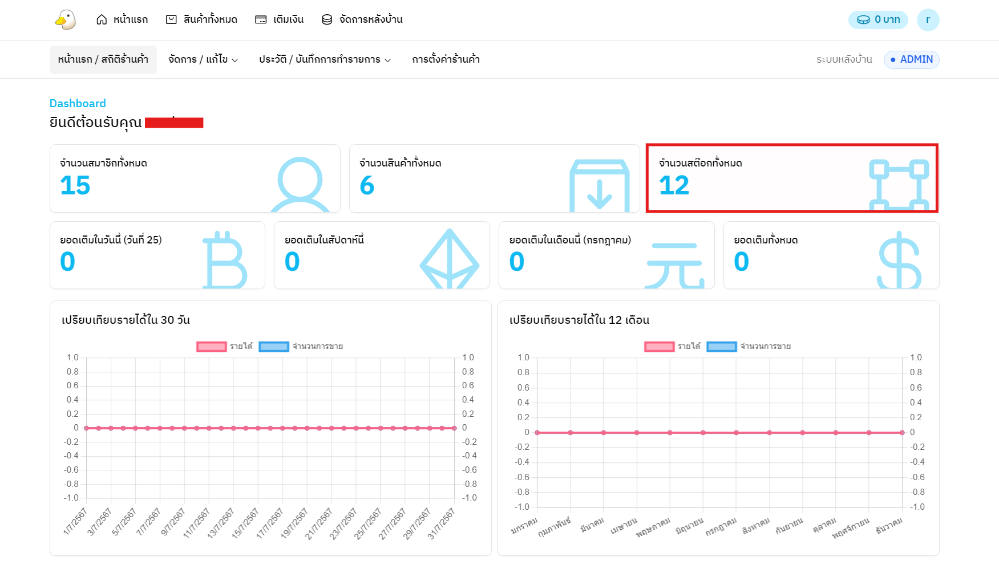Screen dimensions: 999x585
Task: Click the user silhouette icon in members card
Action: [300, 184]
